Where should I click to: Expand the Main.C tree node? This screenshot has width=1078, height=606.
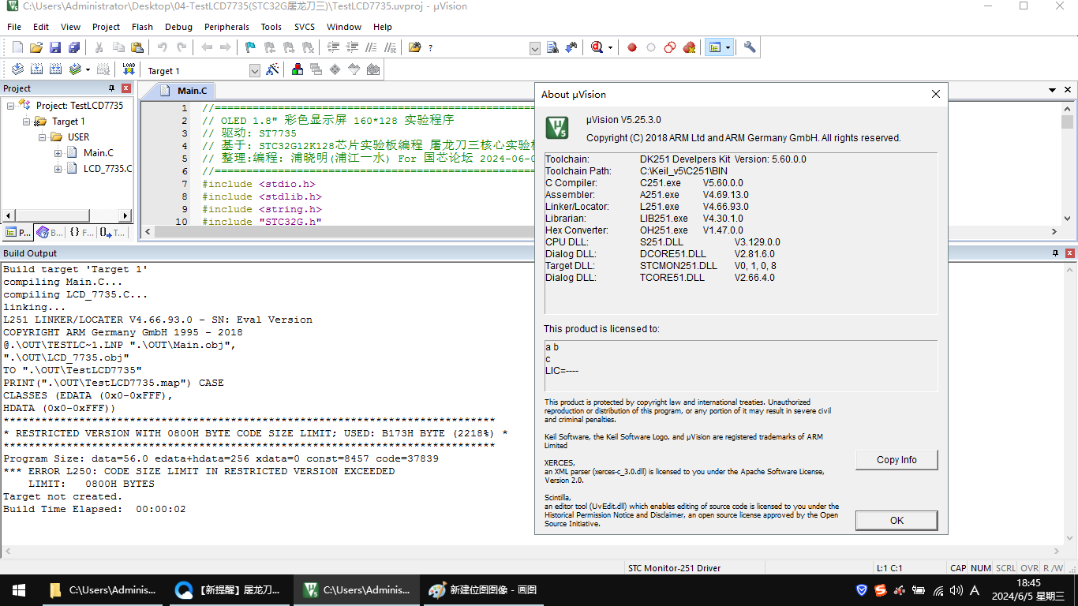point(58,153)
